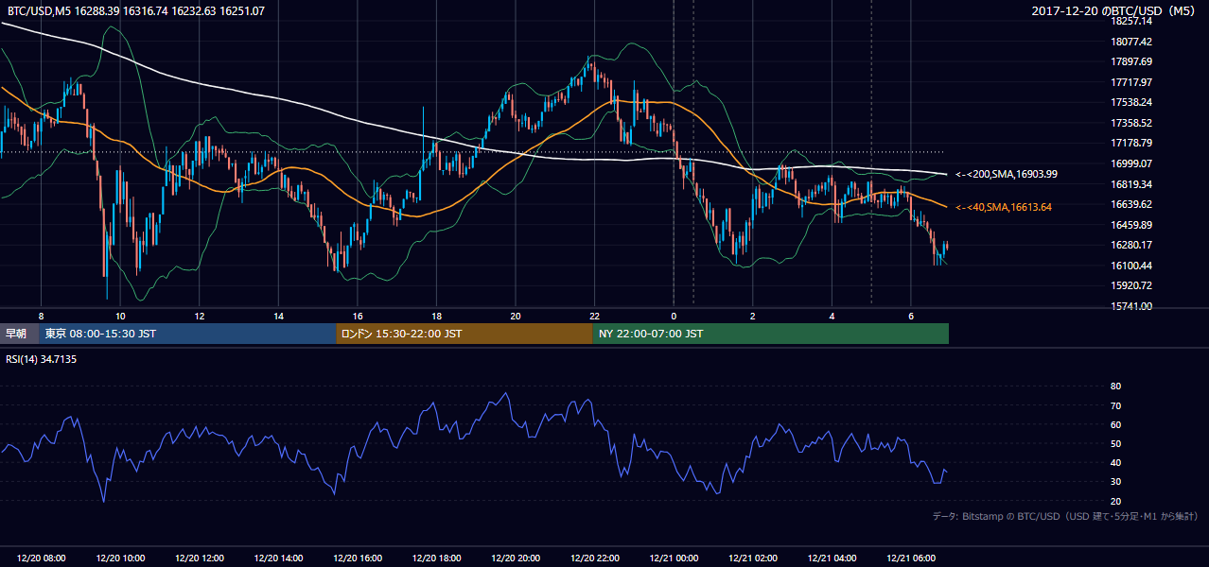This screenshot has height=567, width=1209.
Task: Click price axis label 17897.69
Action: pyautogui.click(x=1131, y=61)
